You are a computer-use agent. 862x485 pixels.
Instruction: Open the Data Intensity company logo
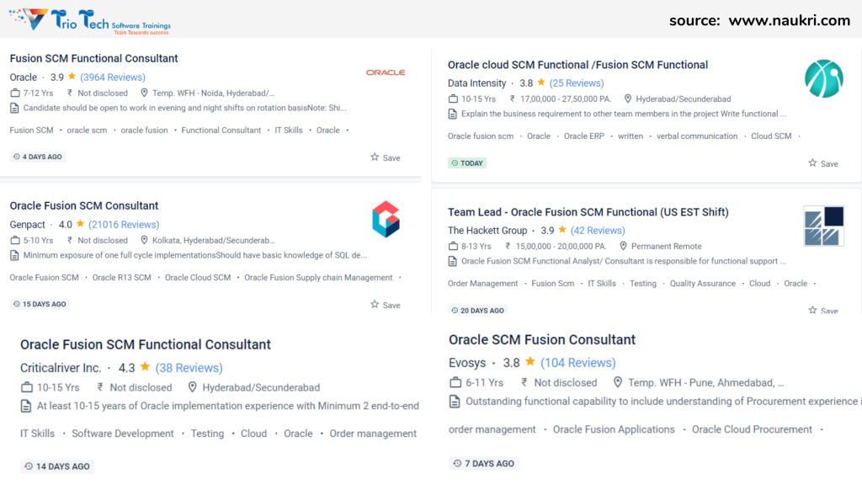coord(823,78)
